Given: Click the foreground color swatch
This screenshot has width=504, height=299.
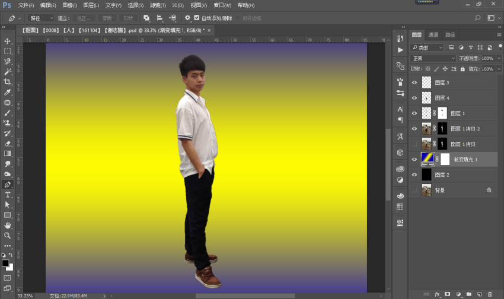Looking at the screenshot, I should 5,262.
